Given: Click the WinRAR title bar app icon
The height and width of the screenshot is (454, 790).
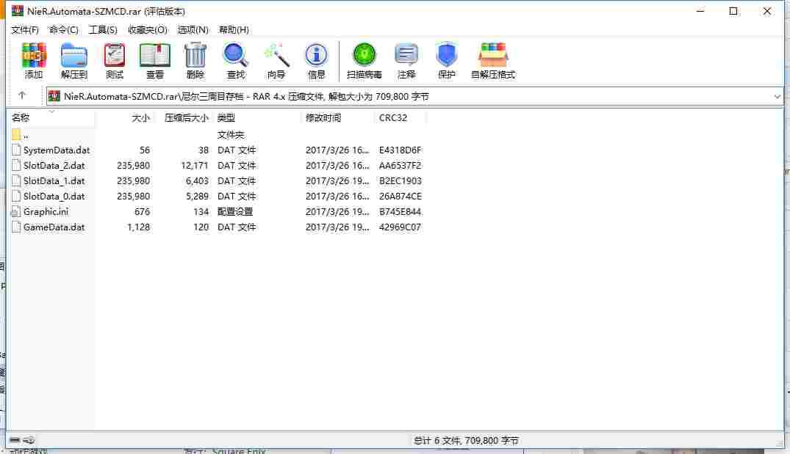Looking at the screenshot, I should coord(18,10).
